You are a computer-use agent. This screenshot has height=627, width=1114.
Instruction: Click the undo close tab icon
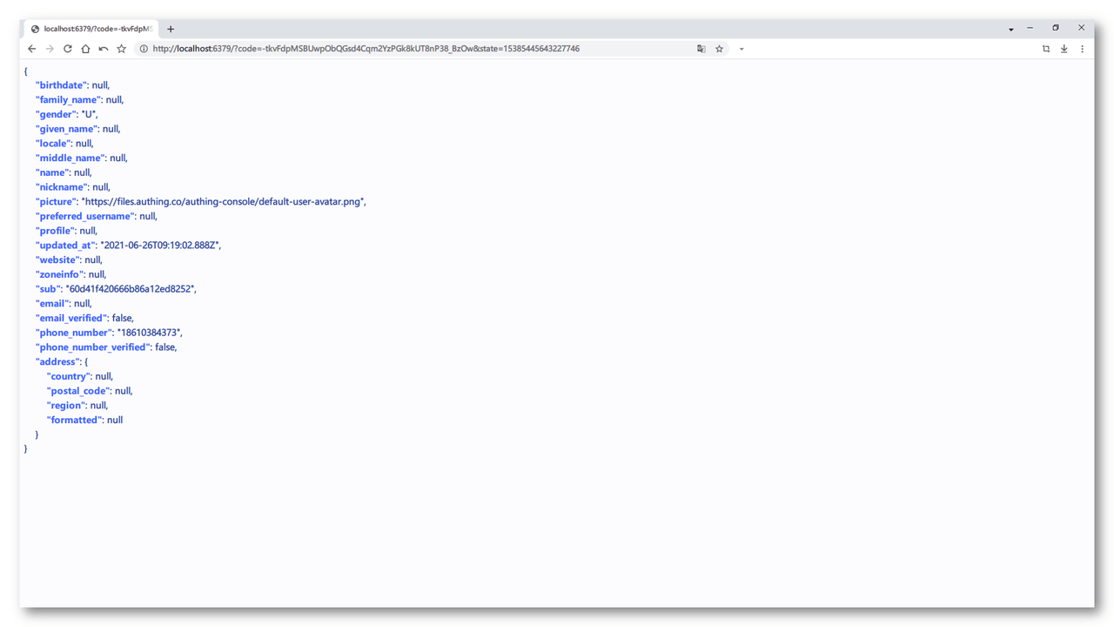click(x=104, y=49)
